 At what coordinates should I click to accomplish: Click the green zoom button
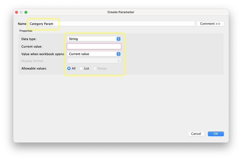(26, 12)
